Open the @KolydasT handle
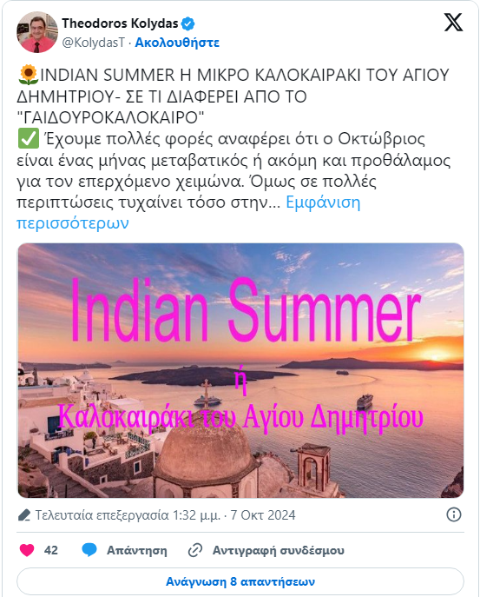This screenshot has width=480, height=597. pyautogui.click(x=93, y=43)
